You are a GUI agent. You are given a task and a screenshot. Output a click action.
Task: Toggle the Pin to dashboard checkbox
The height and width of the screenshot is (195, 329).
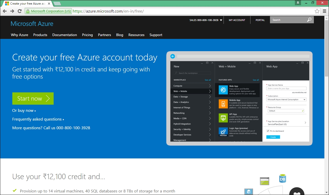(x=268, y=131)
